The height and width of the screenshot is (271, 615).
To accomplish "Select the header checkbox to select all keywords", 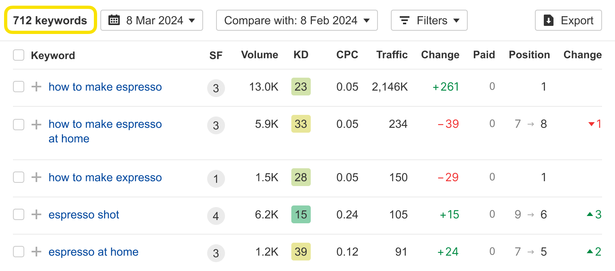I will 19,55.
